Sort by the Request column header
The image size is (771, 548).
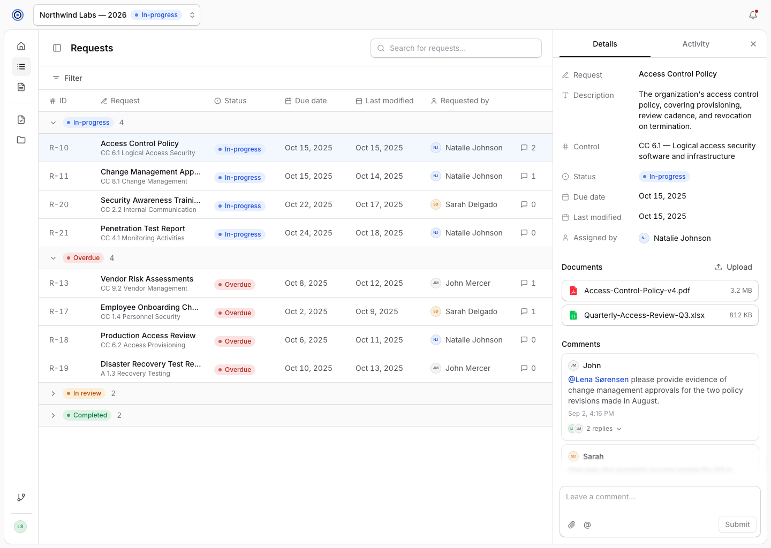coord(120,101)
